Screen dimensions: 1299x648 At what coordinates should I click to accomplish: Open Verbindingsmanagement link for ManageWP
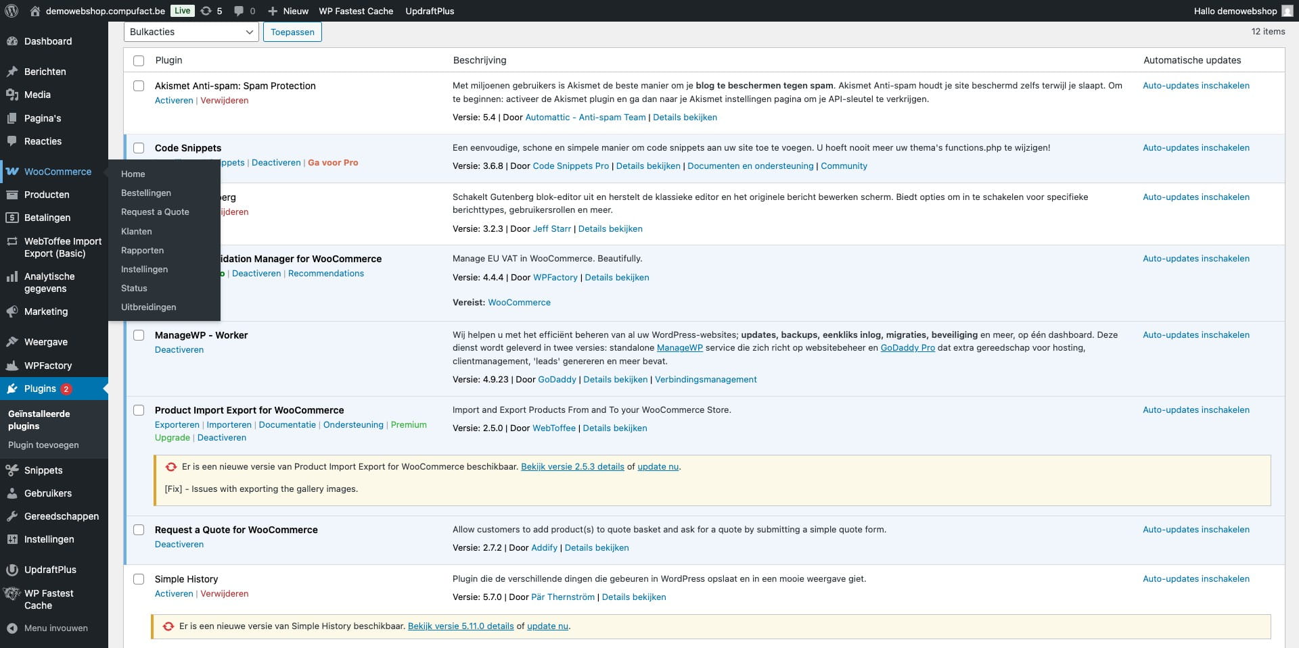pos(706,380)
